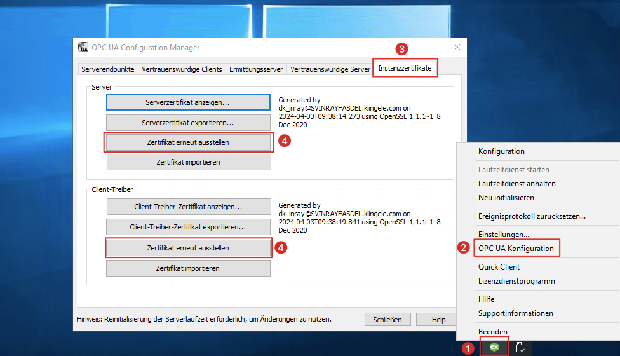Switch to the Serverendpunkte tab
This screenshot has width=620, height=356.
click(x=107, y=69)
